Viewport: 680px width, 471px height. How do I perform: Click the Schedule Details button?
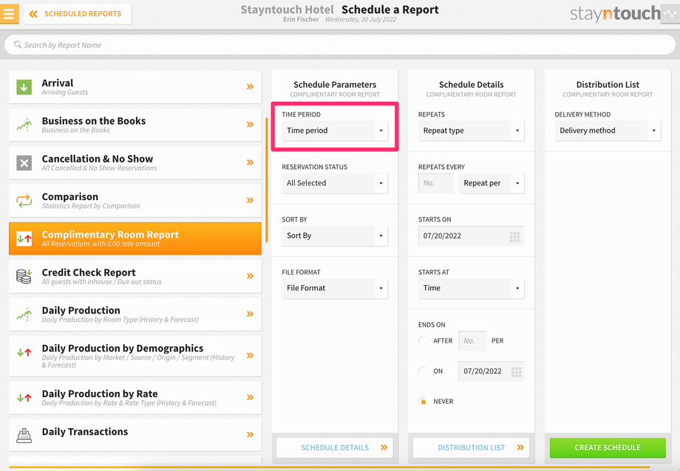click(335, 447)
